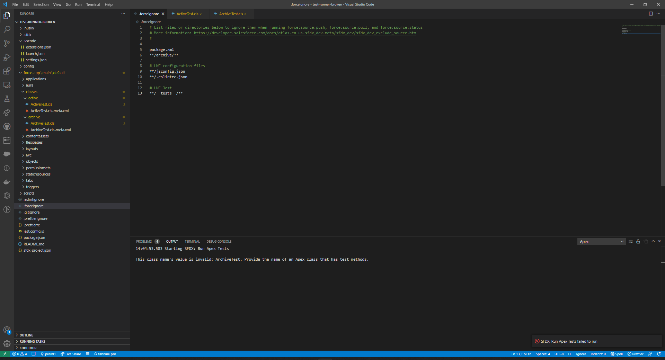Open the Salesforce cloud view
Viewport: 665px width, 360px height.
point(7,154)
